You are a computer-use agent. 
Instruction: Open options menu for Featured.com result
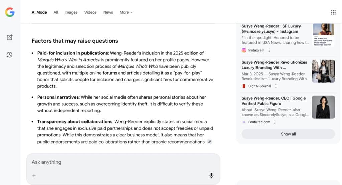click(275, 122)
